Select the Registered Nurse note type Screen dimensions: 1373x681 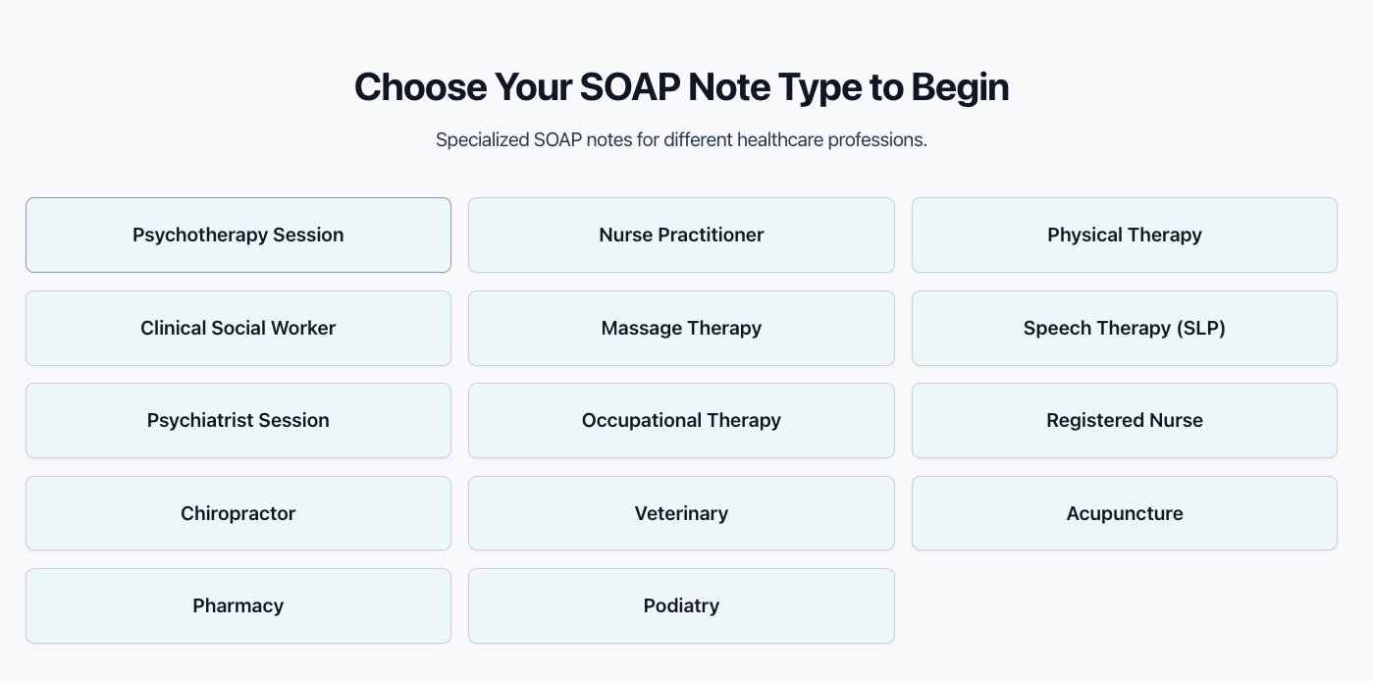click(1124, 420)
